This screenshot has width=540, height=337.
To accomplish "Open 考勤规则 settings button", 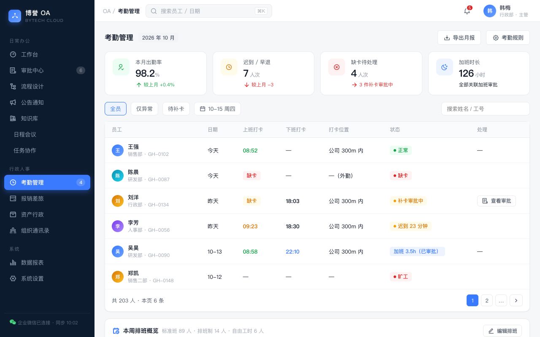I will point(508,37).
